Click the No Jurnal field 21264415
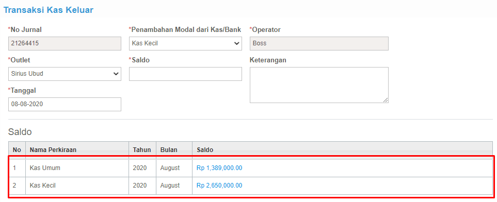Screen dimensions: 497x202 pos(65,43)
